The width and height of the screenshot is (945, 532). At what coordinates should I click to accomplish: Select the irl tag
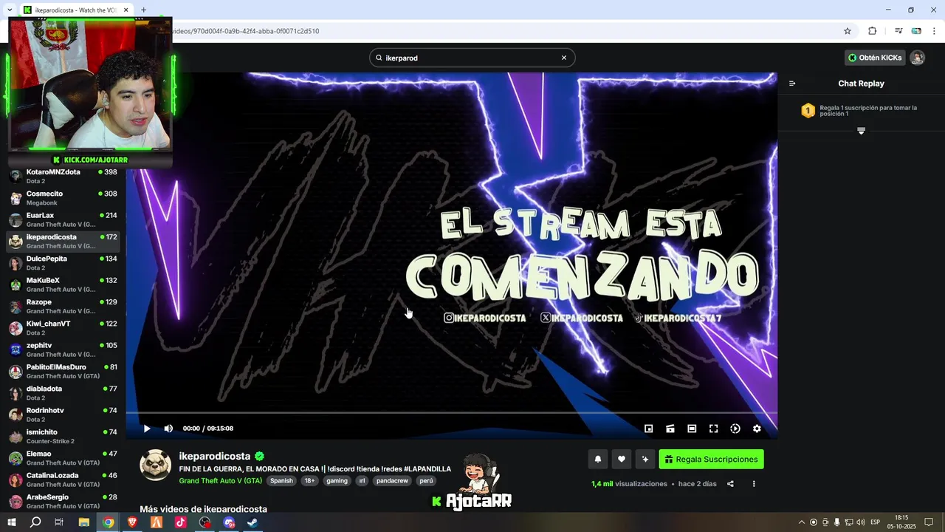pyautogui.click(x=362, y=480)
